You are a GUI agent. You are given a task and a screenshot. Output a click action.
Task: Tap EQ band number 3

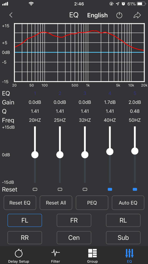click(85, 93)
